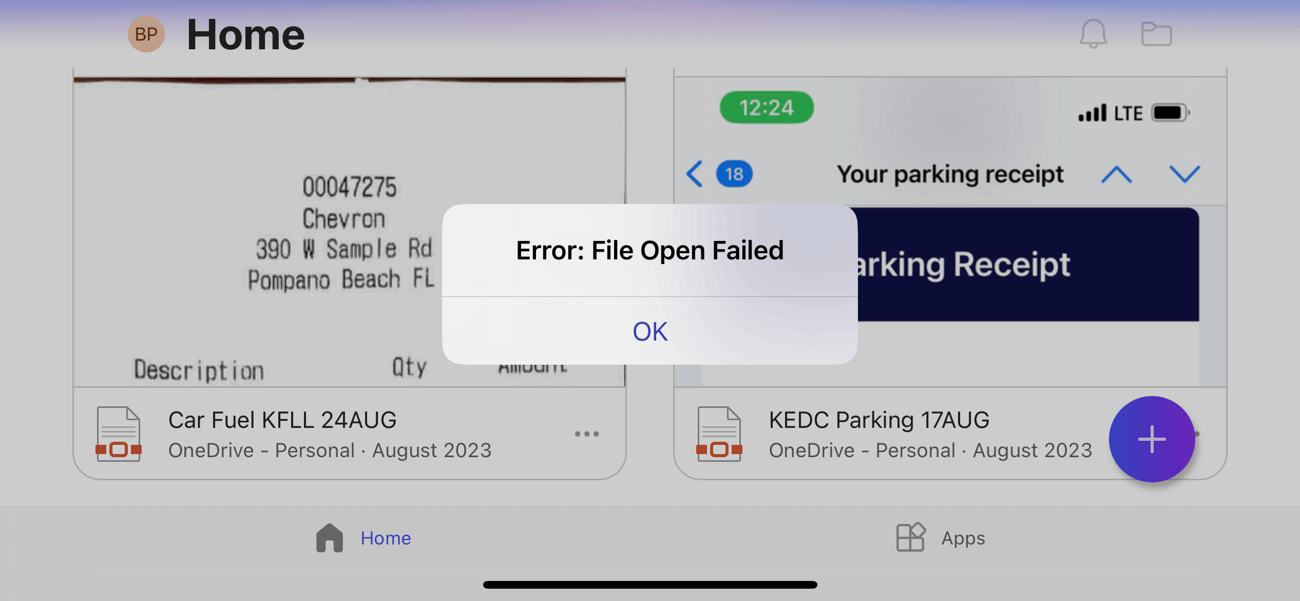Tap the up chevron in parking receipt preview
The width and height of the screenshot is (1300, 601).
1117,175
